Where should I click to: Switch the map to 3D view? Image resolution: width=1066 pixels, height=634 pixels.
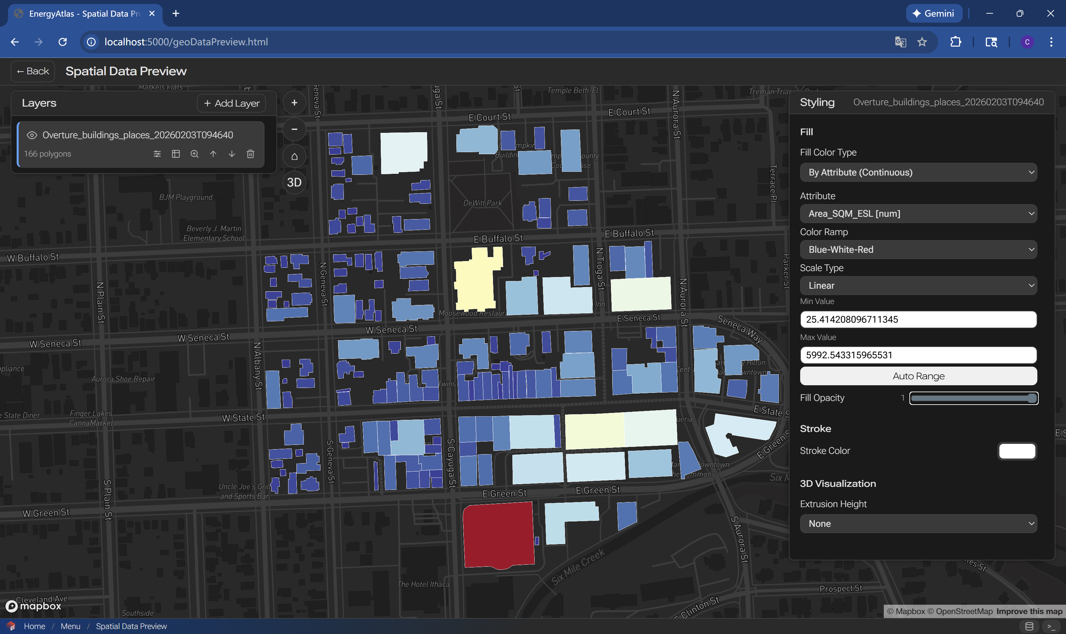294,182
